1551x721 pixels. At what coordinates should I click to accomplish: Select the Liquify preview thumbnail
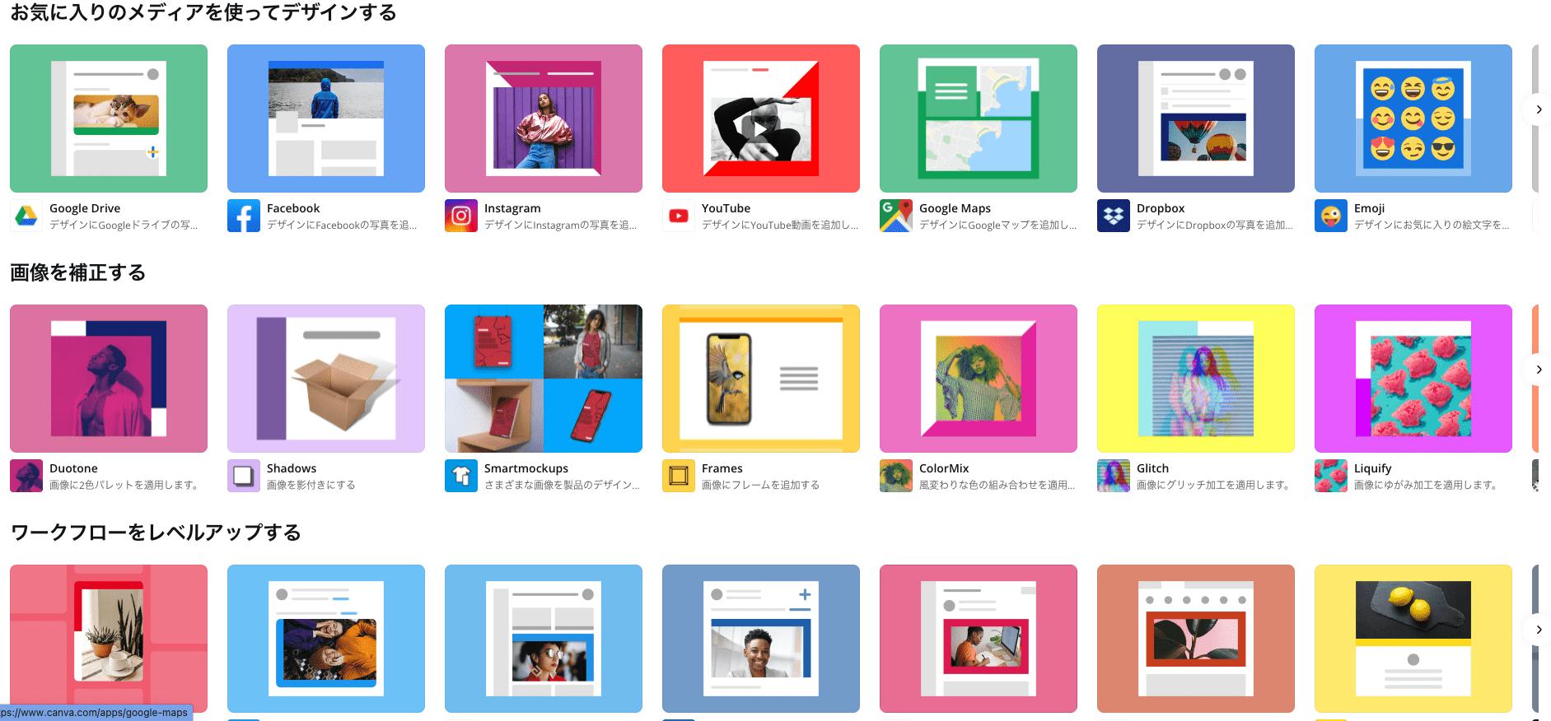(1413, 379)
